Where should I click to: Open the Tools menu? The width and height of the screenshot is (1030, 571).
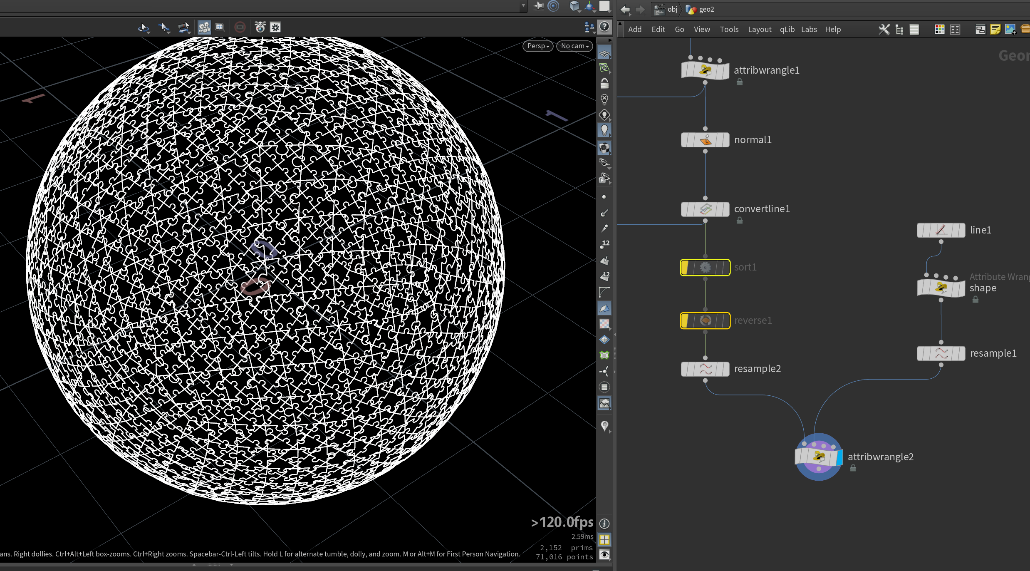729,29
